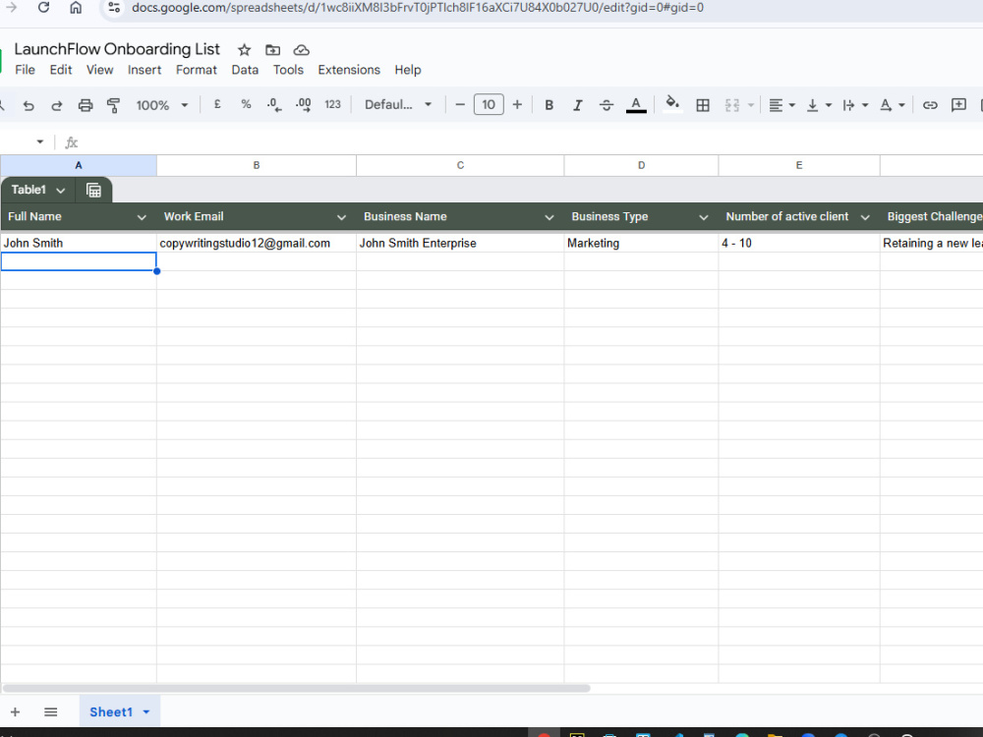Open the File menu
Screen dimensions: 983x737
(26, 70)
